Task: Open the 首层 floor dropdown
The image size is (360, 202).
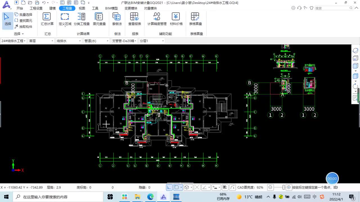Action: (x=41, y=41)
